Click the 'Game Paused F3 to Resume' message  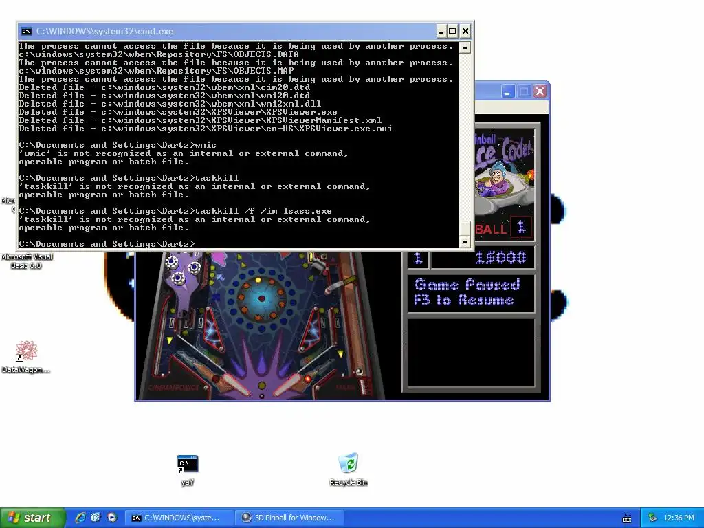pyautogui.click(x=467, y=292)
